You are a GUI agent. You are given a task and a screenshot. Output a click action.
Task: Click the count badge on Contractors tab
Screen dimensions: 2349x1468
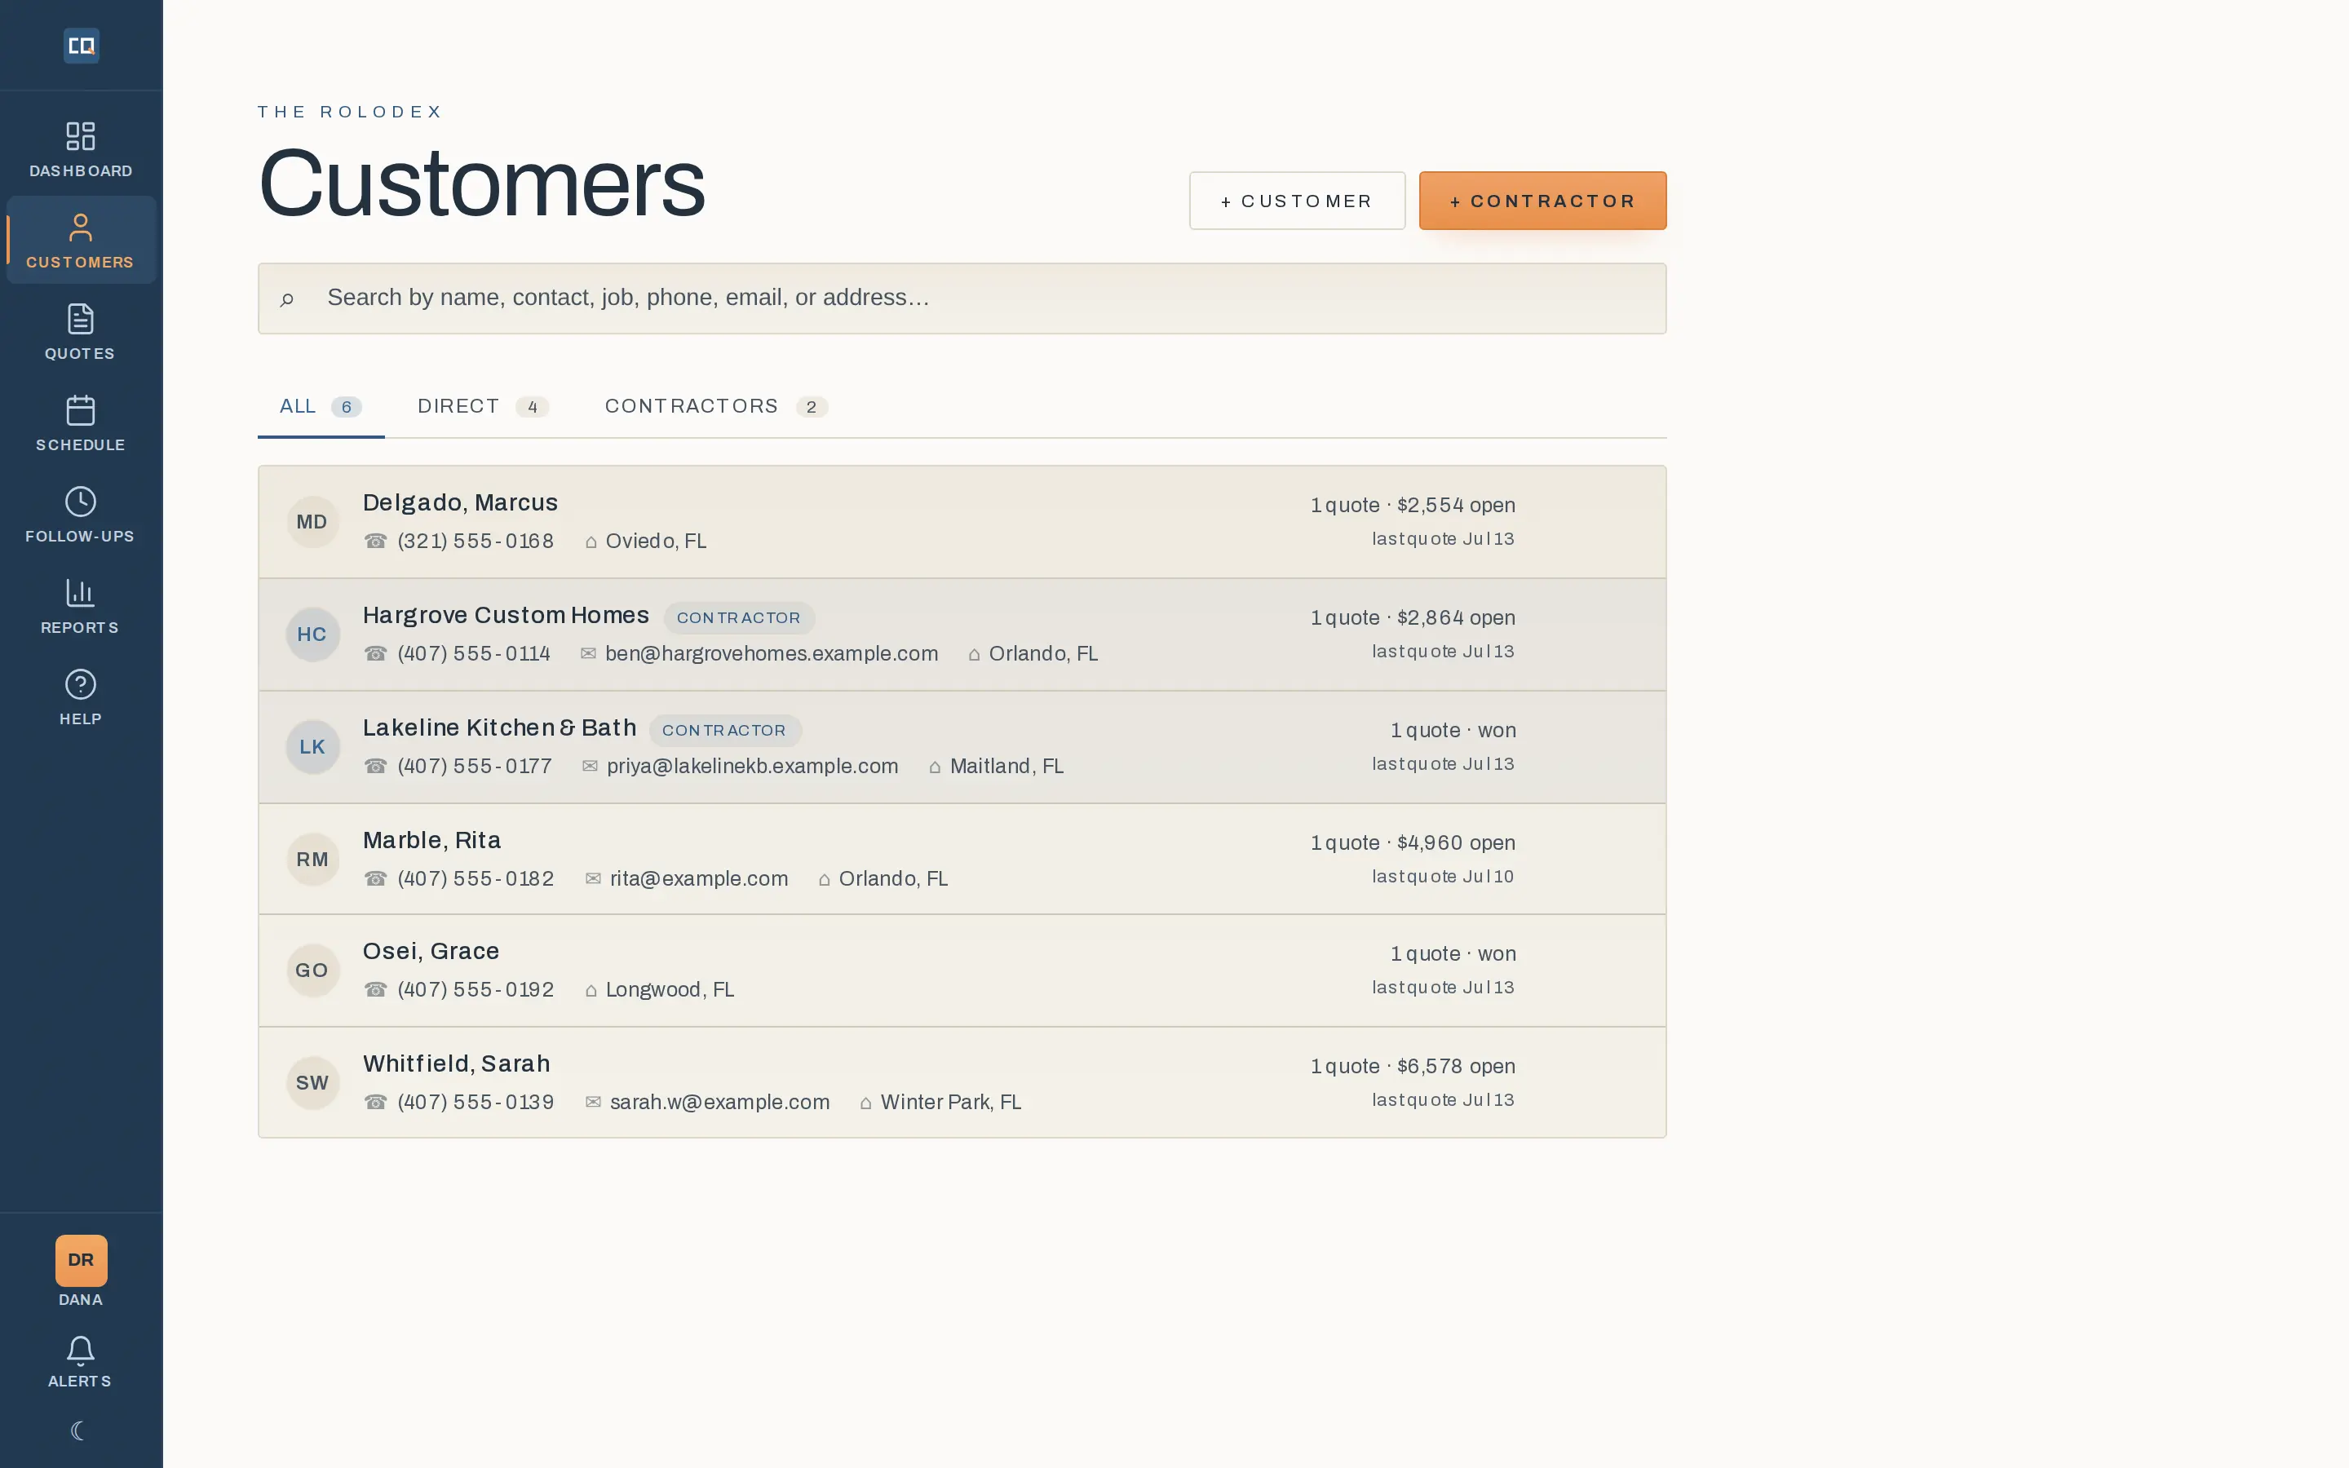[x=812, y=407]
